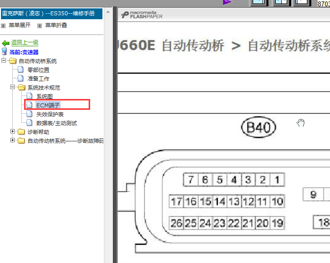Select the 自动传动桥系统——诊断故障码 folder label
This screenshot has width=330, height=263.
[66, 141]
